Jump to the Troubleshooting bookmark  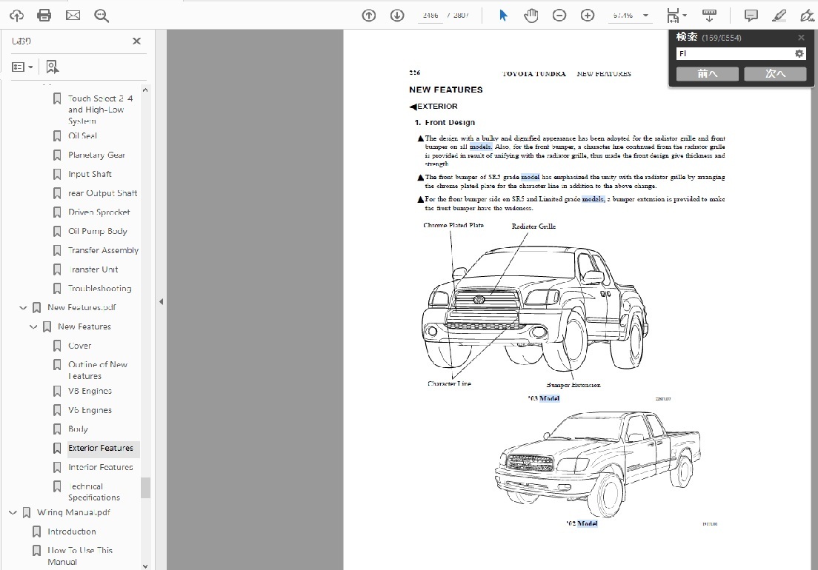(99, 288)
